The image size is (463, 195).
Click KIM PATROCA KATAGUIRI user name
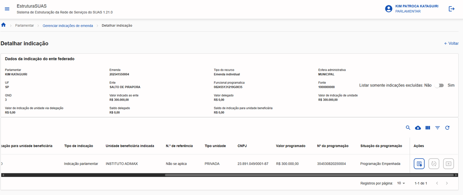click(x=417, y=6)
